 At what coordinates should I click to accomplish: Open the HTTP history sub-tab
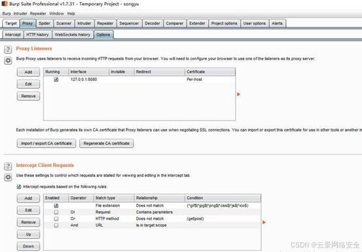tap(37, 35)
